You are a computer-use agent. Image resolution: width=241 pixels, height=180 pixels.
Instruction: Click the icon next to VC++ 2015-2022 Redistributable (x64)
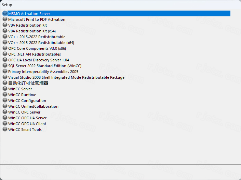[5, 42]
